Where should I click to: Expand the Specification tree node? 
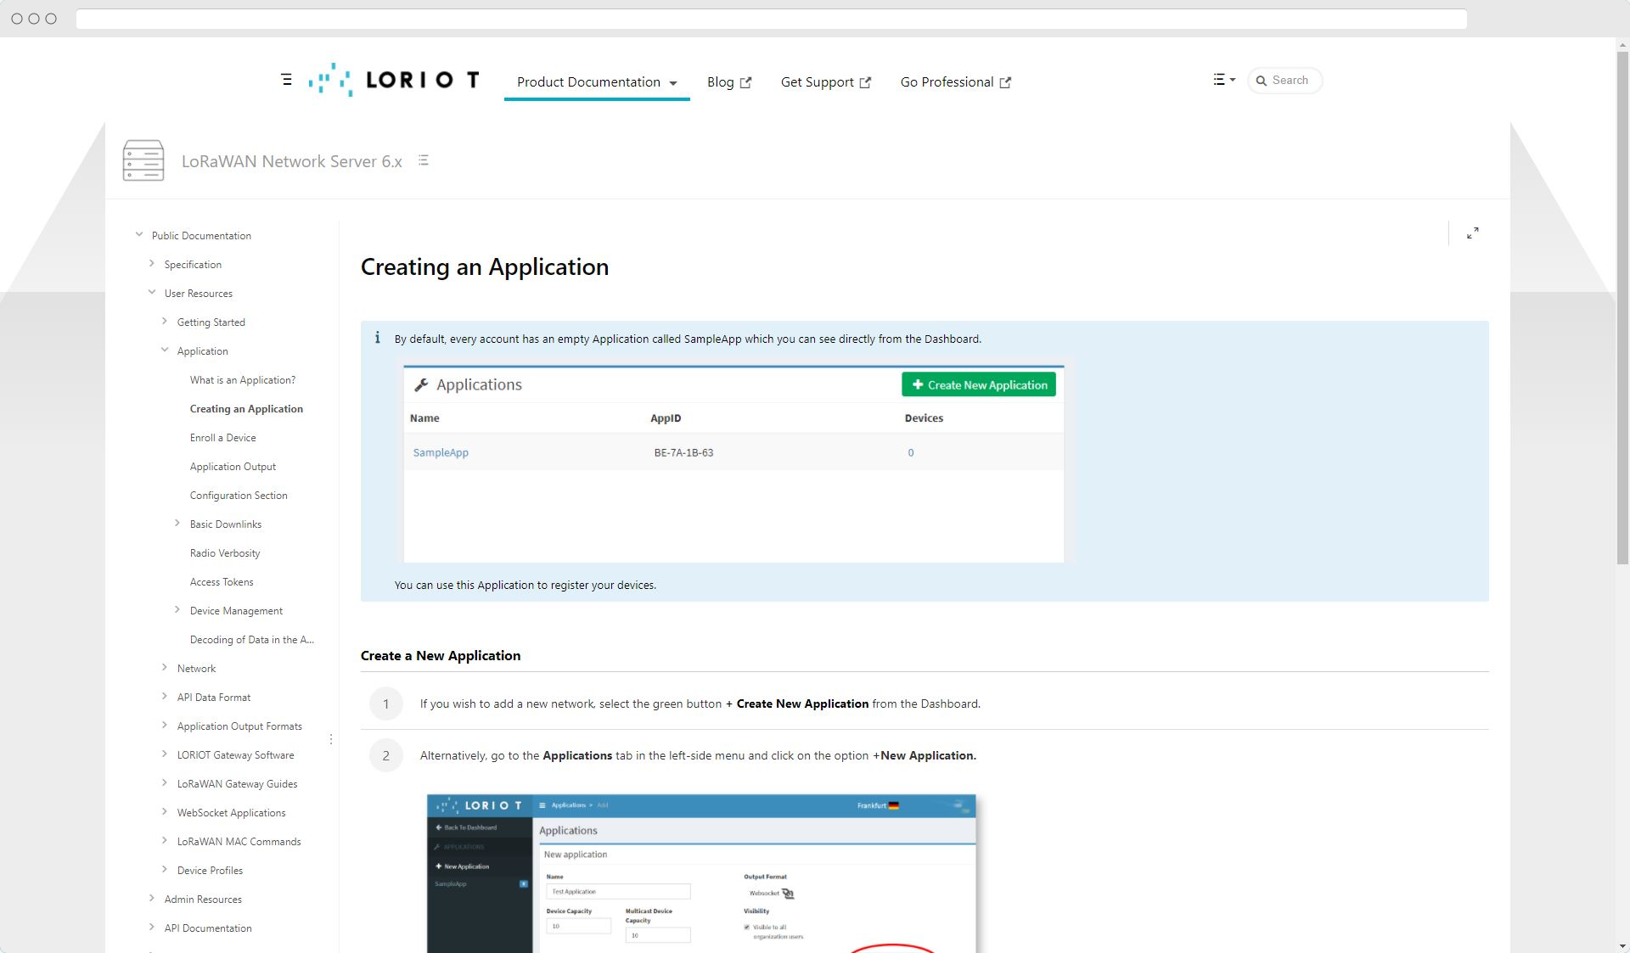[x=152, y=264]
